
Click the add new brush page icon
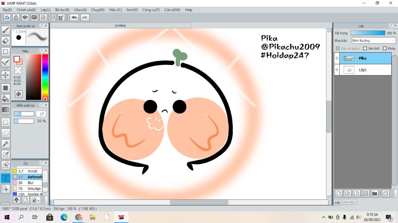pyautogui.click(x=25, y=200)
